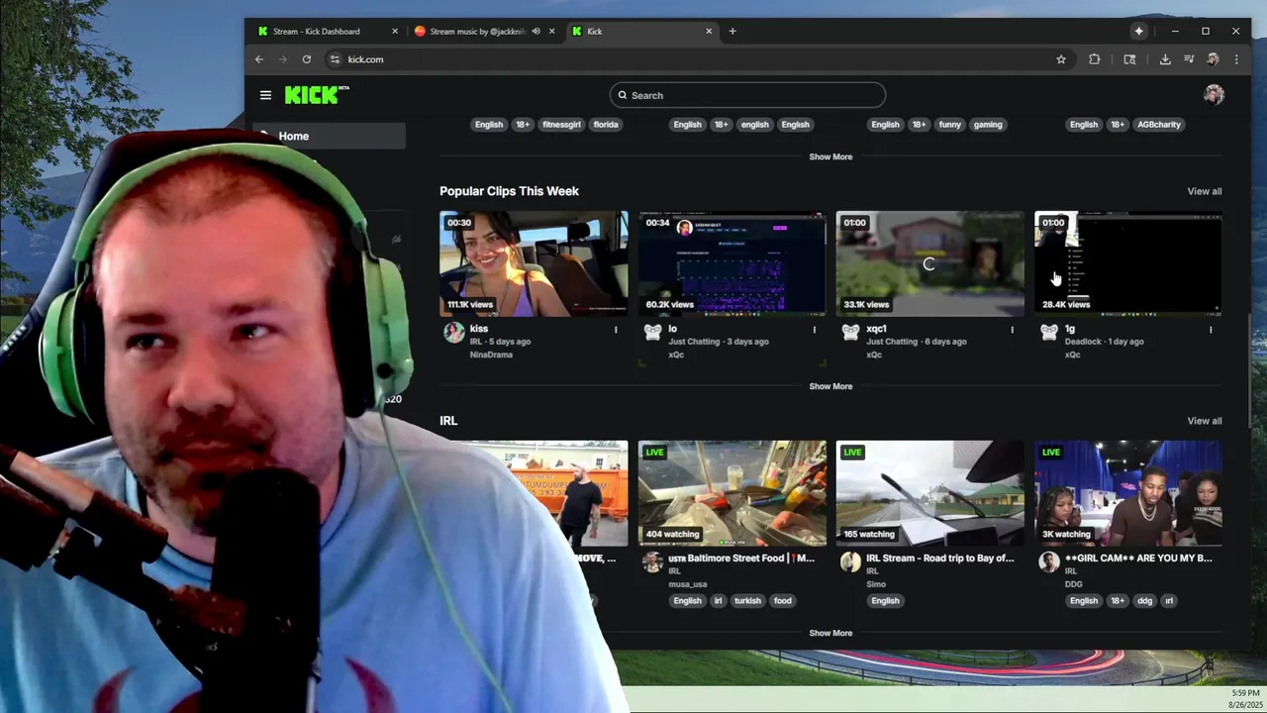Open the Kick hamburger sidebar menu
The width and height of the screenshot is (1267, 713).
[x=265, y=95]
